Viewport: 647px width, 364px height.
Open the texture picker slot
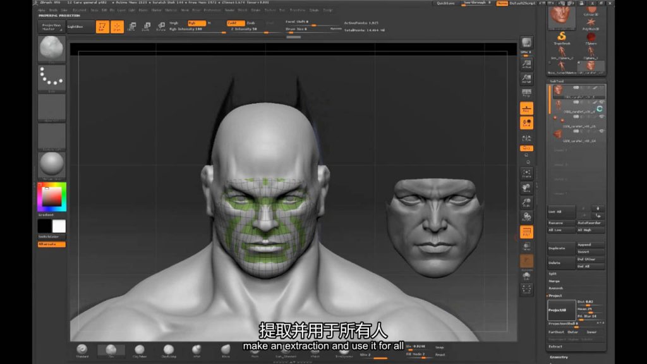tap(52, 136)
